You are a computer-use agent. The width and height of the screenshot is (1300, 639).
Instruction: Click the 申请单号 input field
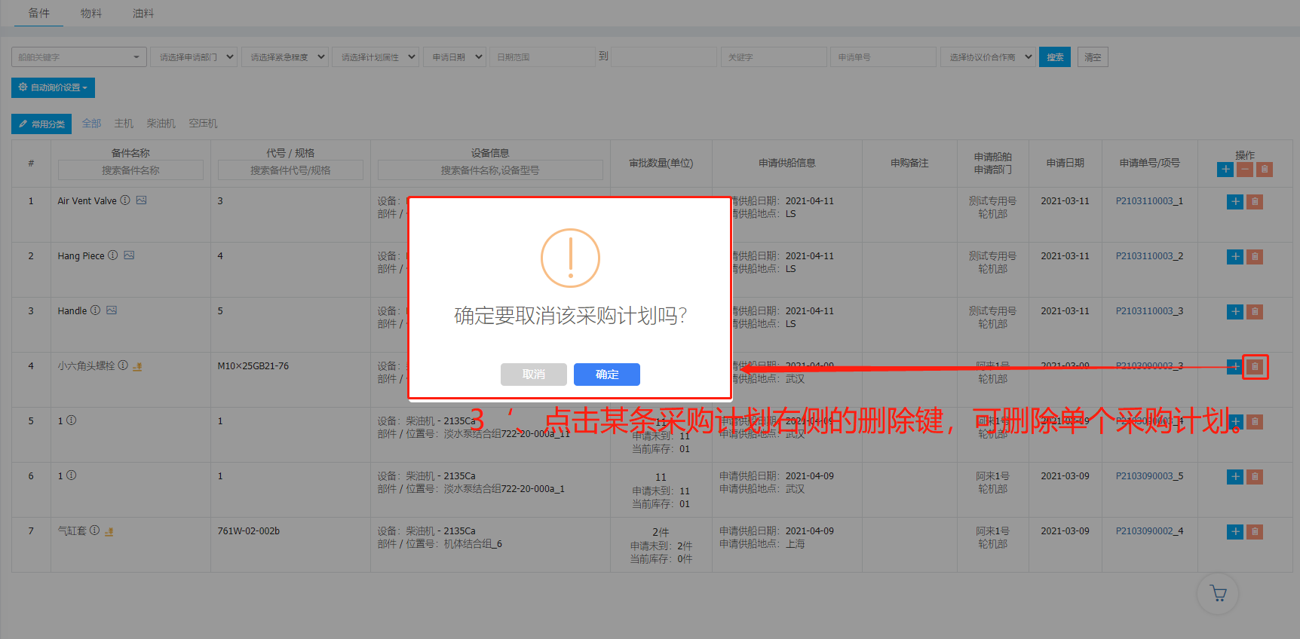click(x=883, y=57)
